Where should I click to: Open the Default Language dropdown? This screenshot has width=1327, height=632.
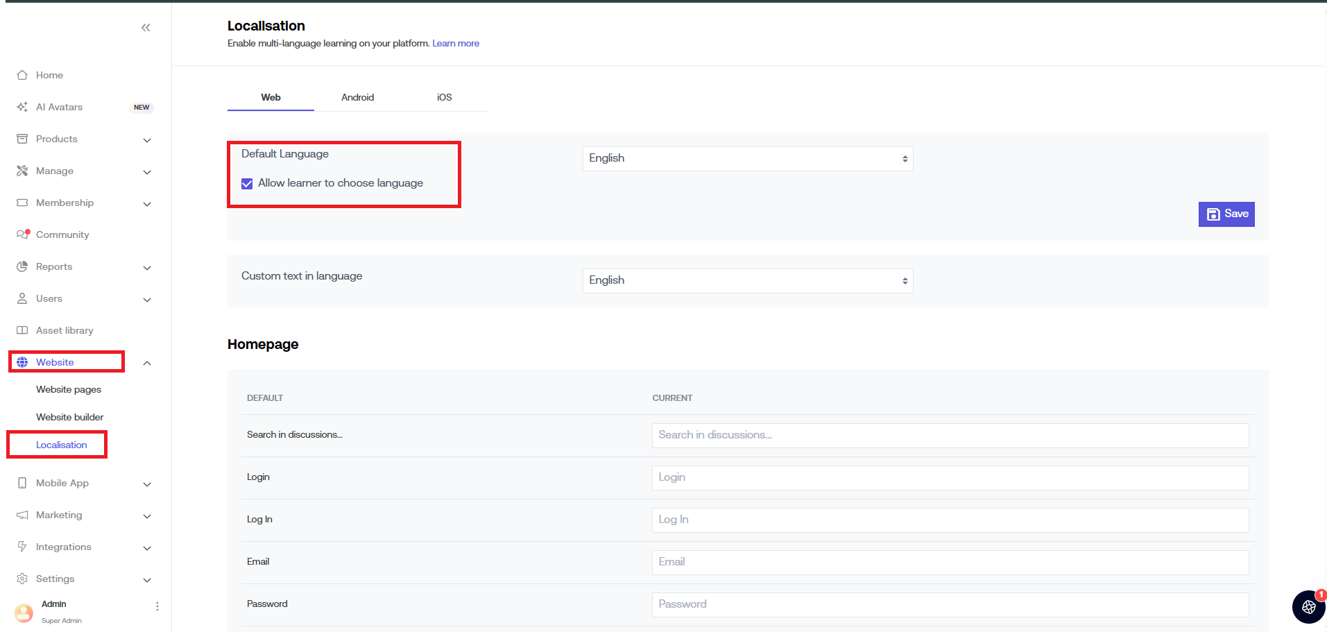pos(747,159)
